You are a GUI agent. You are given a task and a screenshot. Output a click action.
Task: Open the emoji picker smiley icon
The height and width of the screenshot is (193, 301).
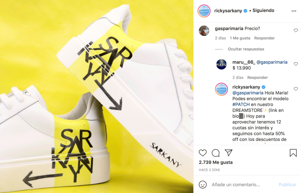203,184
